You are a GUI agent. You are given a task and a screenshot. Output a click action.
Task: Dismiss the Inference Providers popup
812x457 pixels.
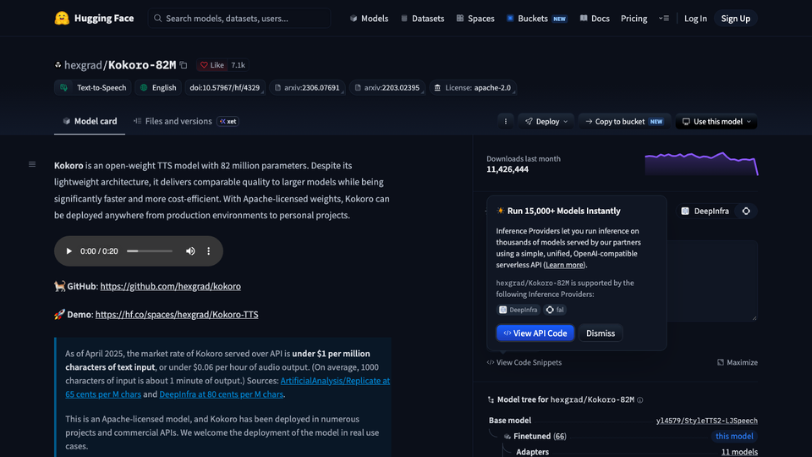[601, 333]
